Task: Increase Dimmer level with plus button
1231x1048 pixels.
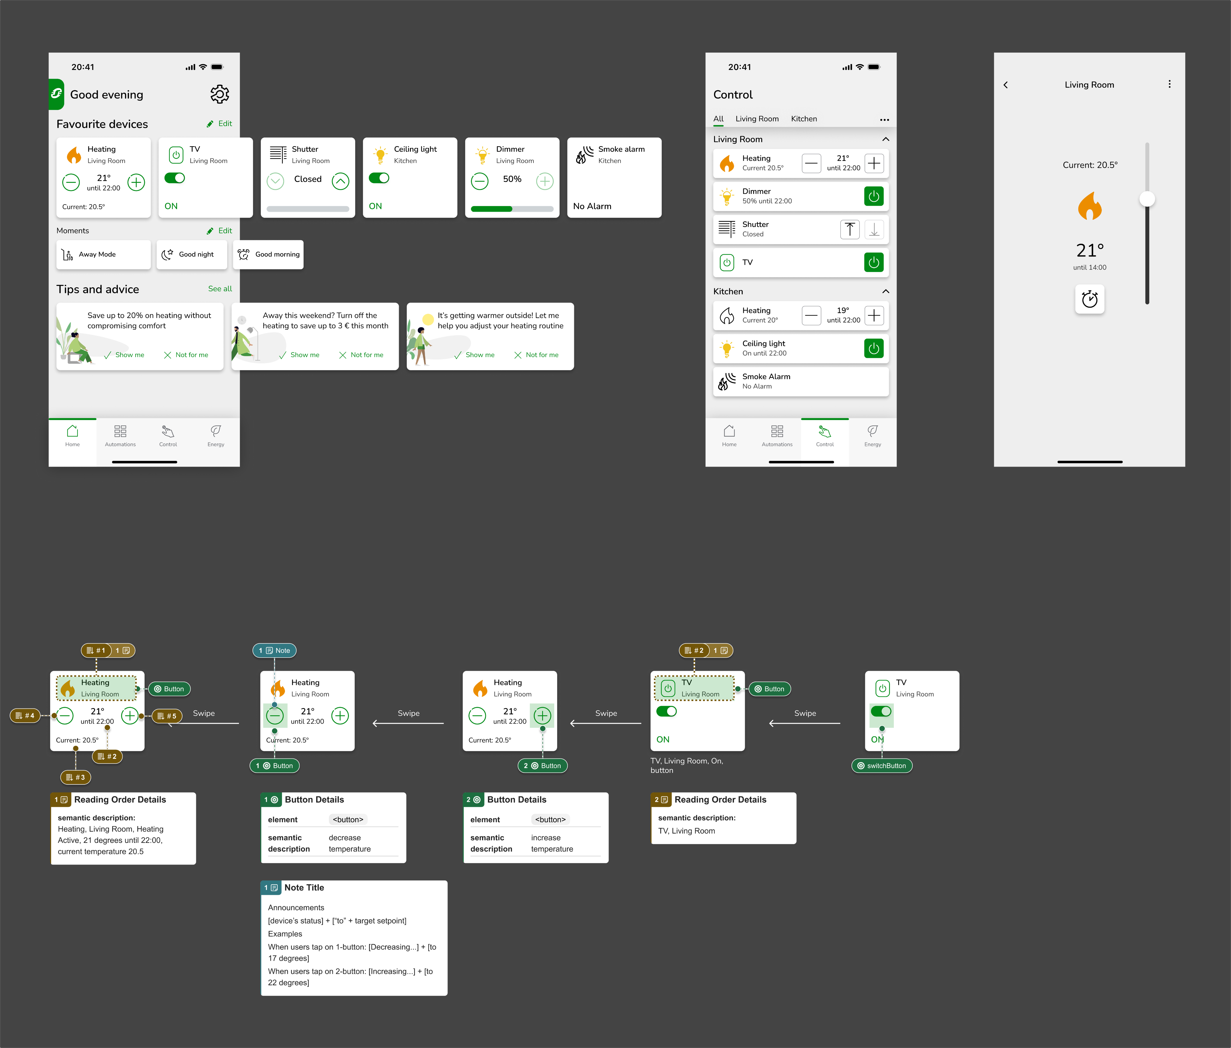Action: point(545,181)
